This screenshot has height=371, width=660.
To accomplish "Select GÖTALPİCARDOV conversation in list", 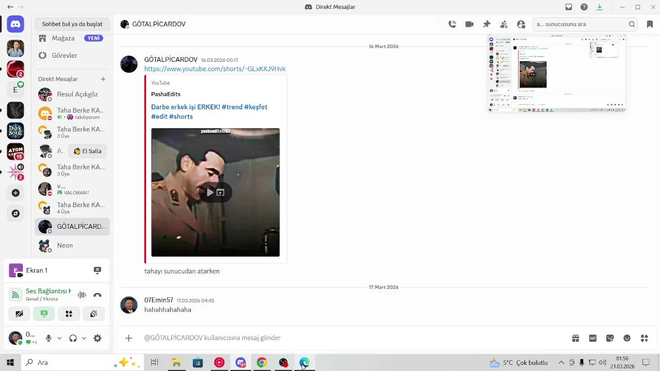I will click(x=72, y=227).
